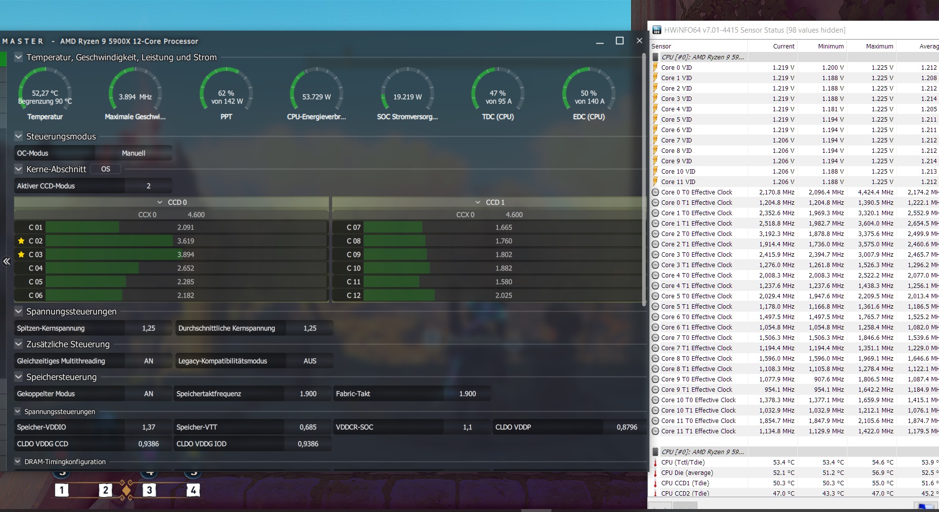Collapse the Zusätzliche Steuerung section
The image size is (939, 512).
coord(18,344)
